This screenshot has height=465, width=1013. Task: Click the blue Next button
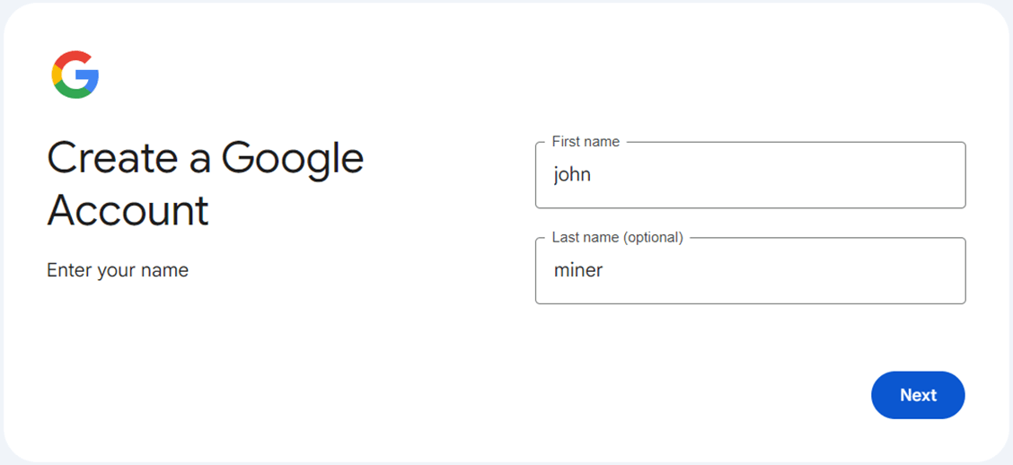pos(918,395)
